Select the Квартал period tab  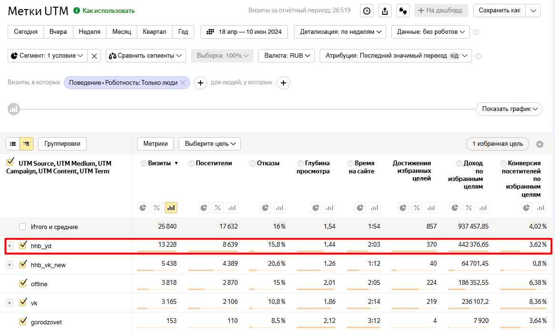click(154, 32)
